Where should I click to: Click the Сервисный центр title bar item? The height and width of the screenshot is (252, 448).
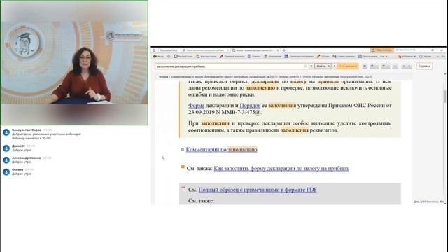[406, 50]
